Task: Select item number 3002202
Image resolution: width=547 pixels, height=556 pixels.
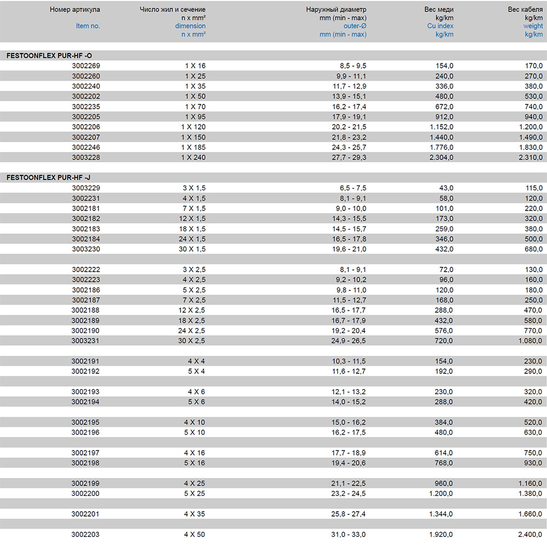Action: (86, 96)
